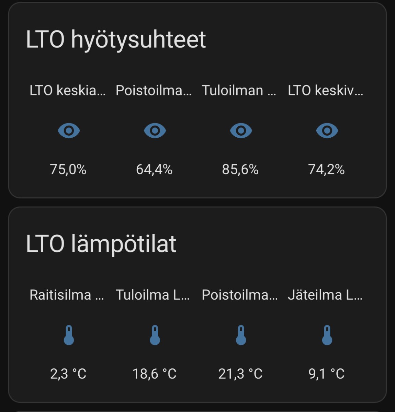395x412 pixels.
Task: Click the eye icon above 75,0%
Action: tap(69, 131)
